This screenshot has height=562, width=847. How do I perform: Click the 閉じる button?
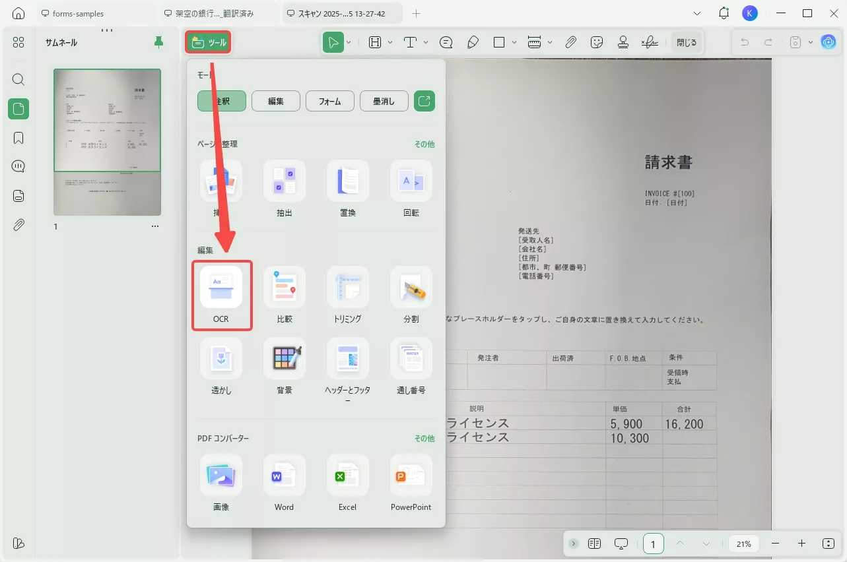tap(687, 42)
